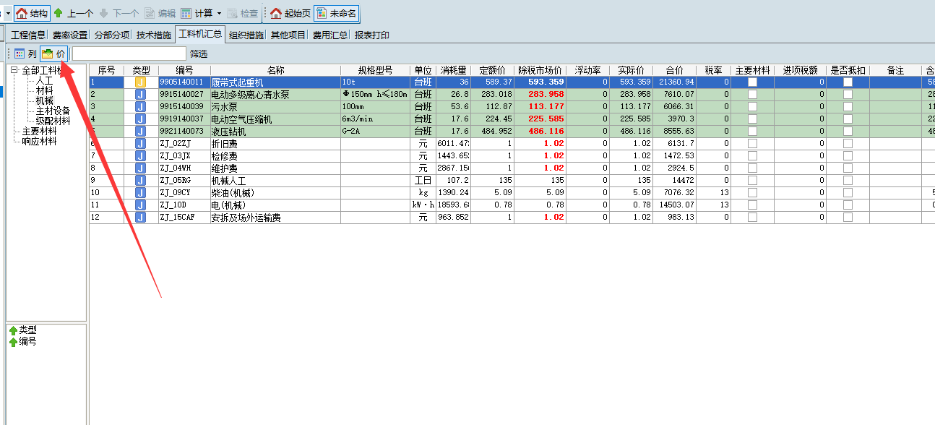Select 级配材料 in the tree
Screen dimensions: 935x425
(x=53, y=121)
